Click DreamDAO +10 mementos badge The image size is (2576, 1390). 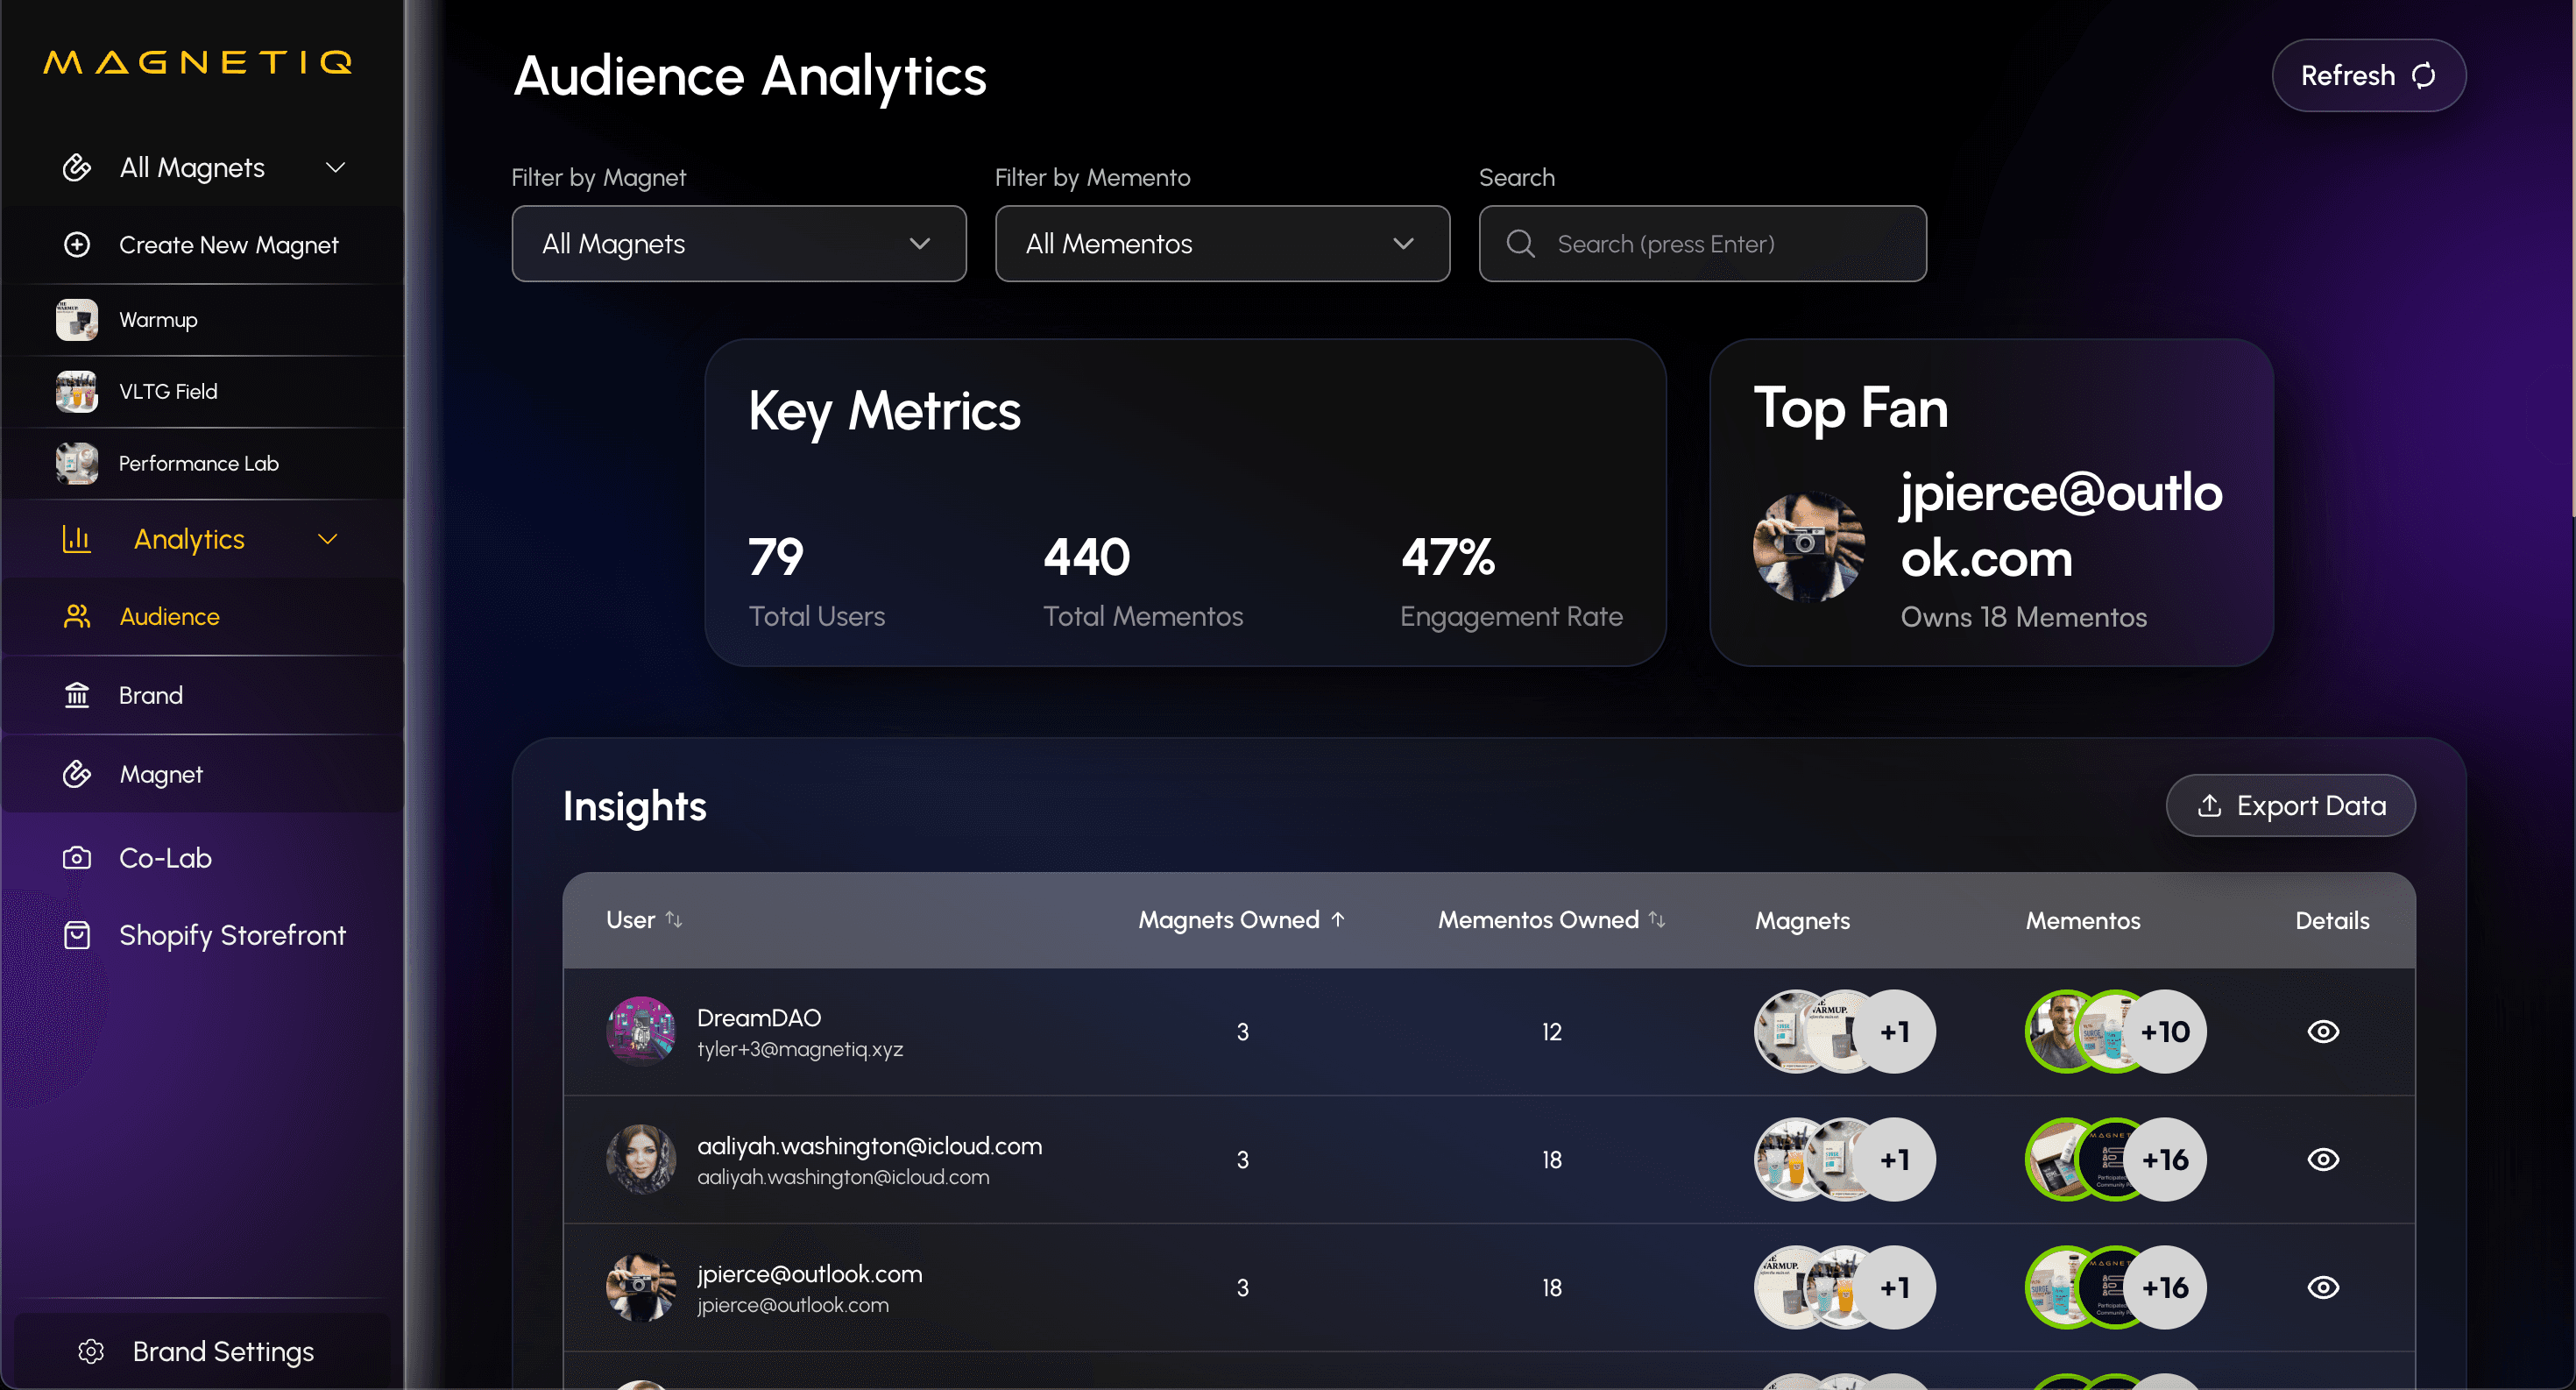coord(2165,1032)
